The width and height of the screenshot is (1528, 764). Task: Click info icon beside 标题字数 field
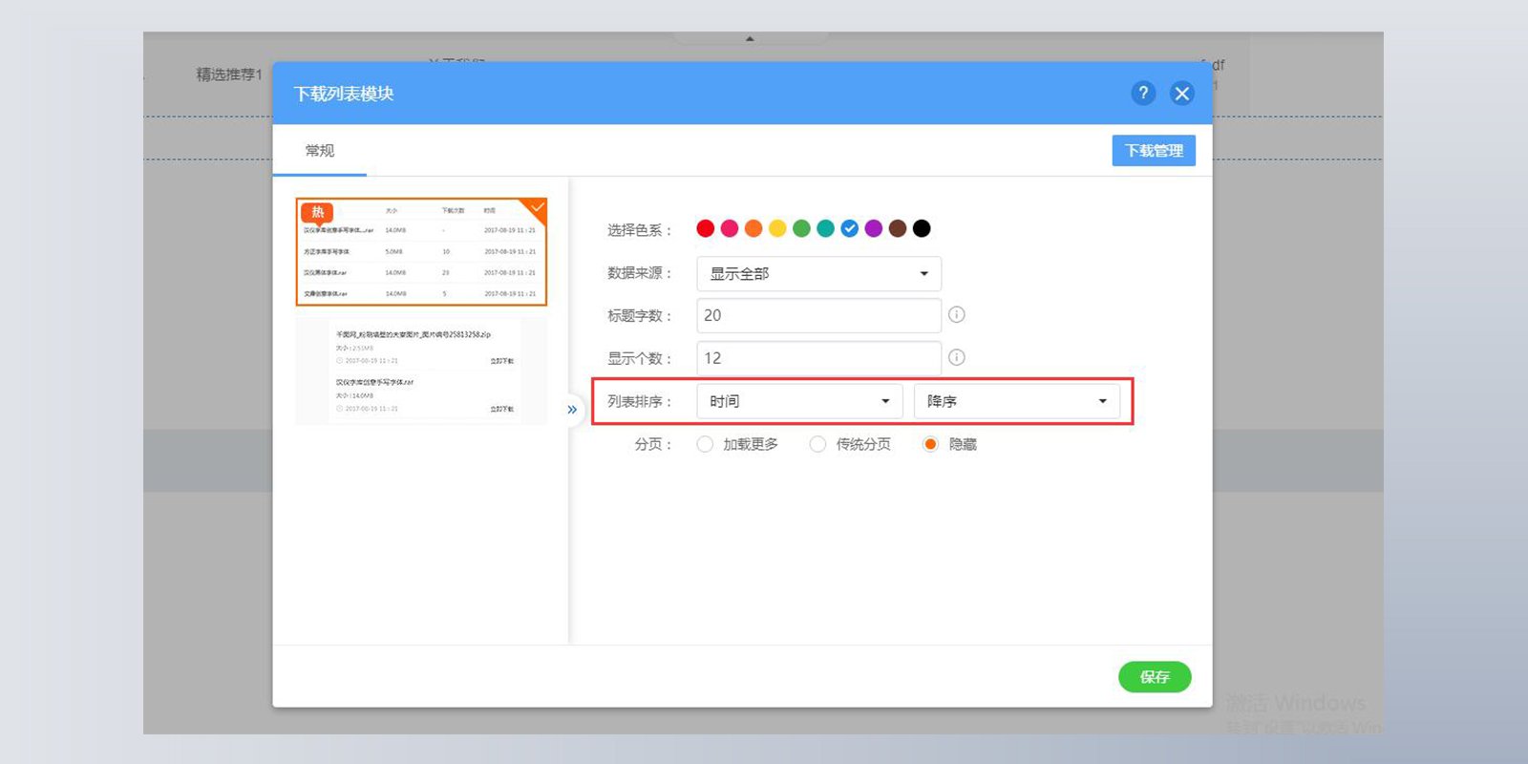point(956,315)
